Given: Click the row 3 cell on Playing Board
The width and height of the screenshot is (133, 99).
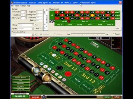Looking at the screenshot, I should 118,12.
